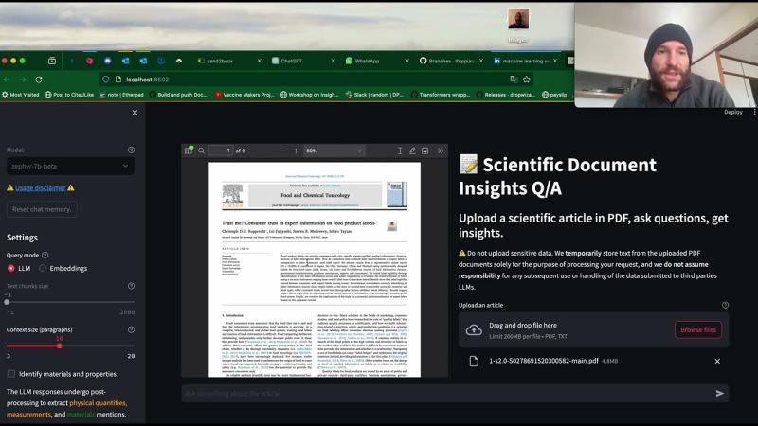Open Firefox View icon in tab bar
Screen dimensions: 758x426
pyautogui.click(x=52, y=61)
